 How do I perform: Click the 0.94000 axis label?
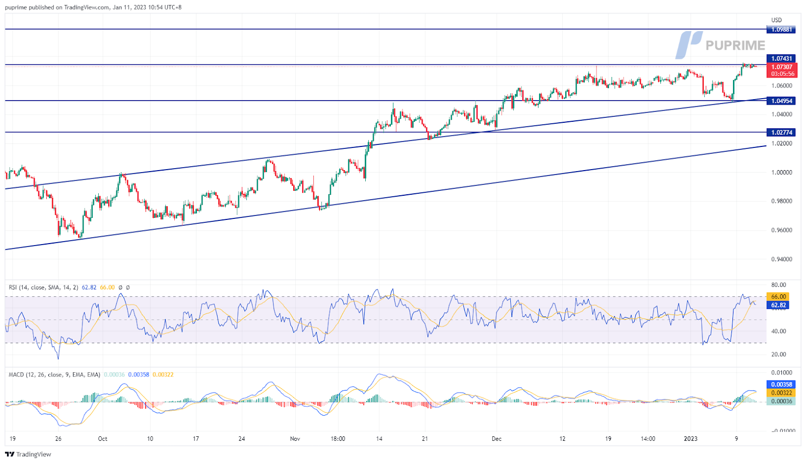(782, 260)
